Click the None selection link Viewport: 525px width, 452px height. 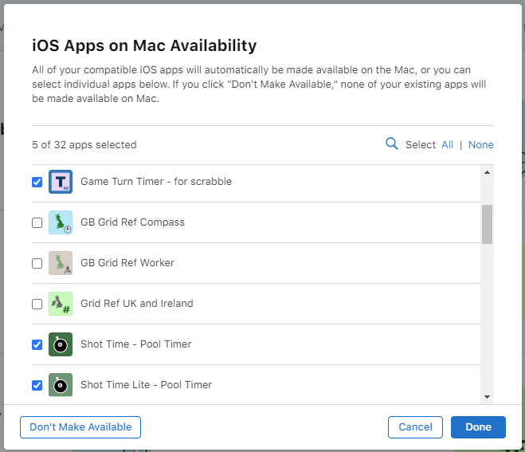click(481, 145)
